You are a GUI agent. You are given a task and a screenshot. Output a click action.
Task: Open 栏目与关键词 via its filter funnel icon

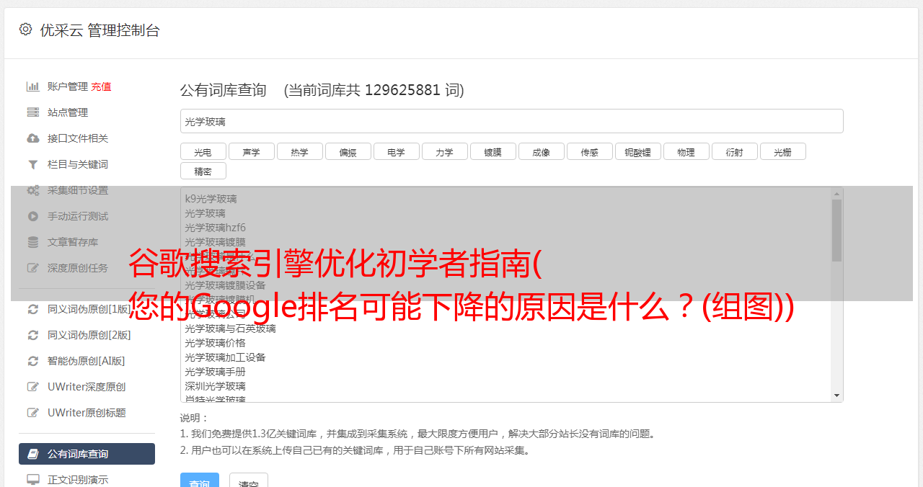click(33, 164)
